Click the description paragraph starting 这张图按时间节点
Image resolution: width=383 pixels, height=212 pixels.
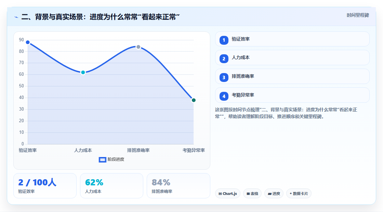click(x=286, y=113)
